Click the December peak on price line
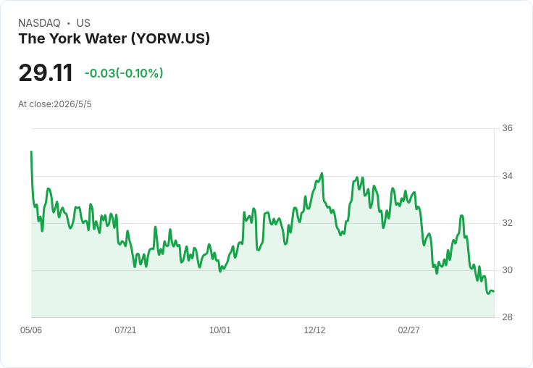The height and width of the screenshot is (368, 533). pyautogui.click(x=322, y=173)
